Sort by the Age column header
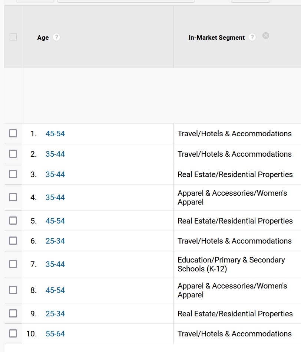301x352 pixels. pyautogui.click(x=43, y=38)
